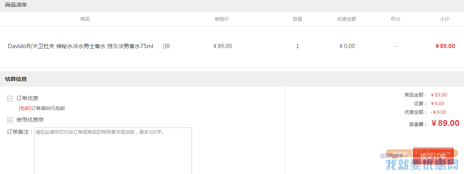Click the [限 tag beside product name

pyautogui.click(x=166, y=46)
